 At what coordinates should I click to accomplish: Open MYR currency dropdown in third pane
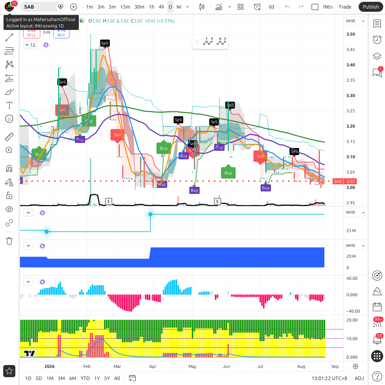click(355, 246)
